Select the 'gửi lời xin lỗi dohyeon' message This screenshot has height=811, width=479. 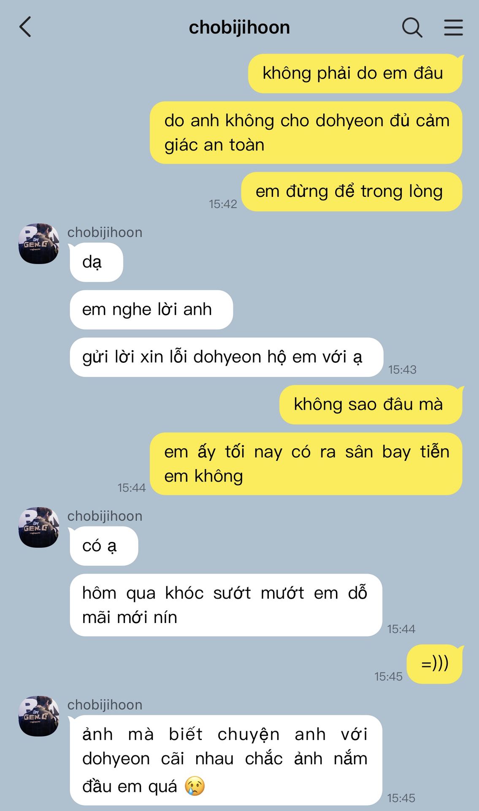pos(226,357)
